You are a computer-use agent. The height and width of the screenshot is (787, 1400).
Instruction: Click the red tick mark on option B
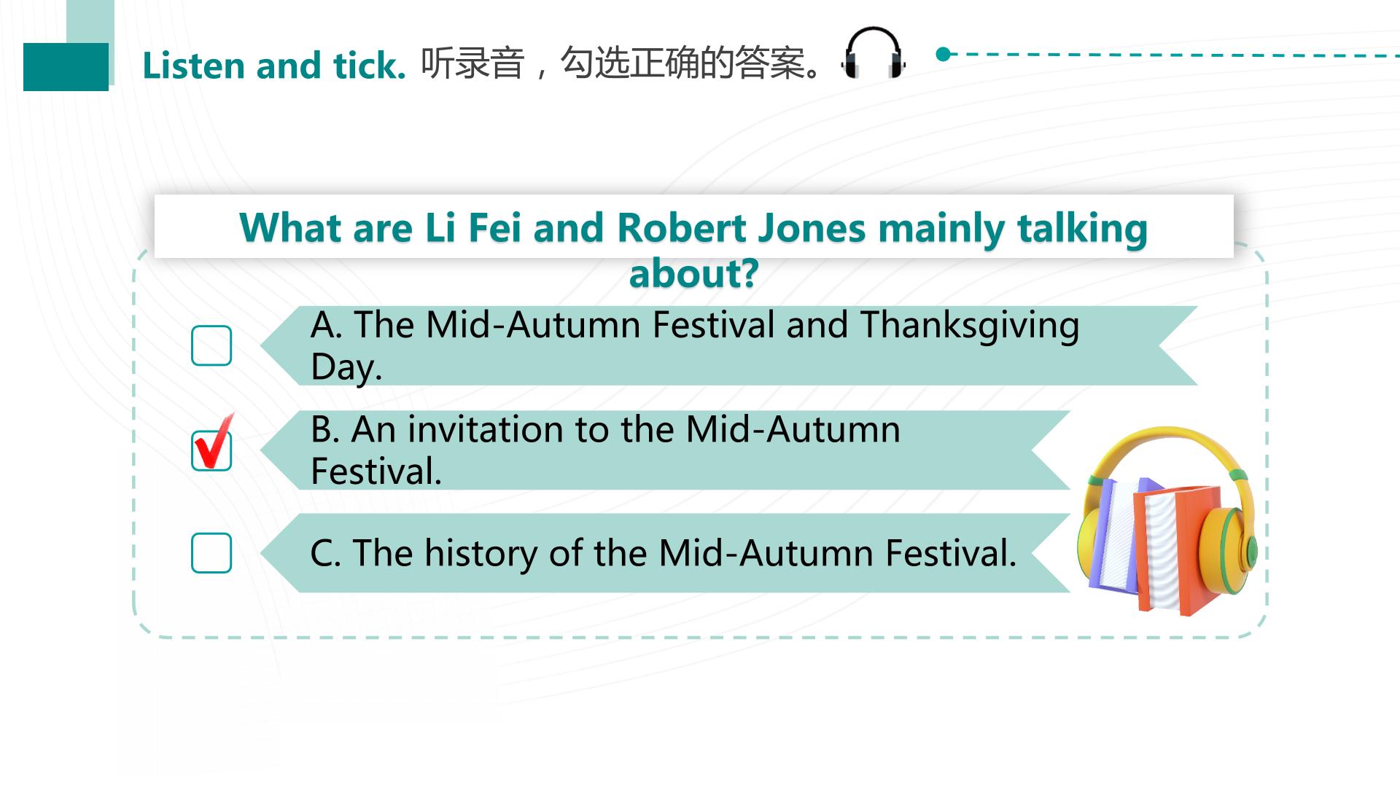pyautogui.click(x=214, y=441)
